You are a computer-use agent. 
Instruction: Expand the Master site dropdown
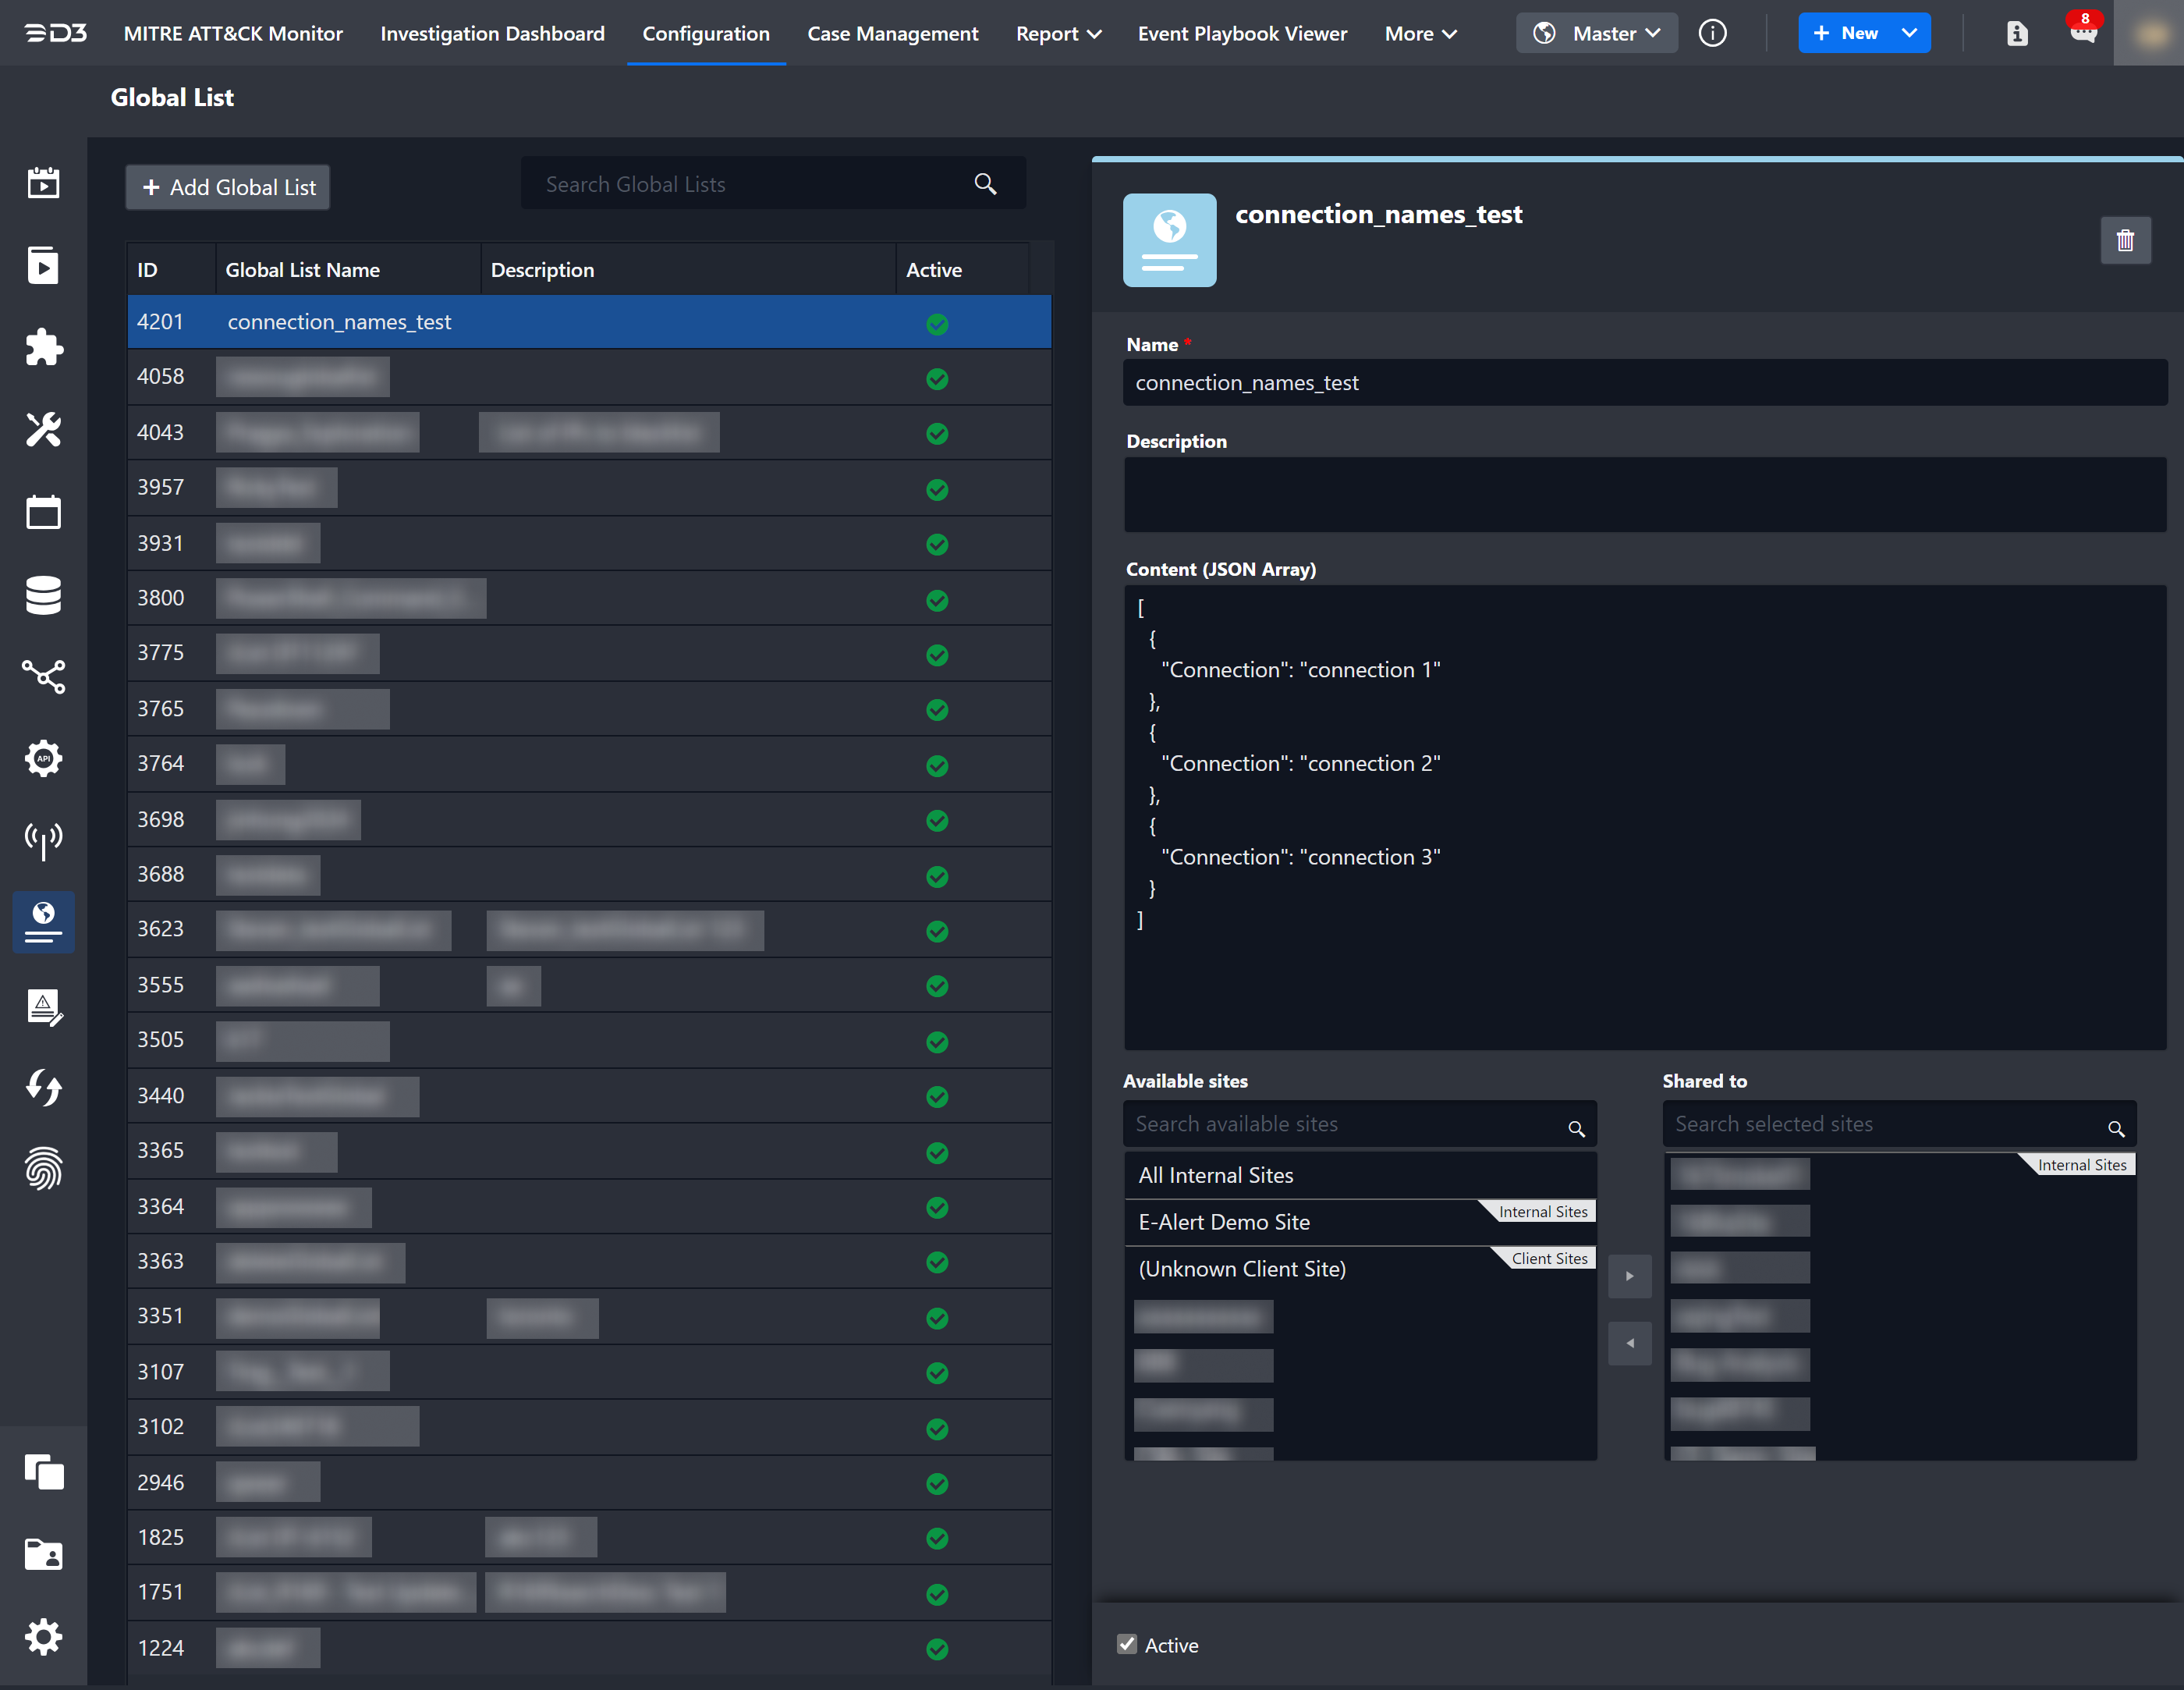[1597, 33]
